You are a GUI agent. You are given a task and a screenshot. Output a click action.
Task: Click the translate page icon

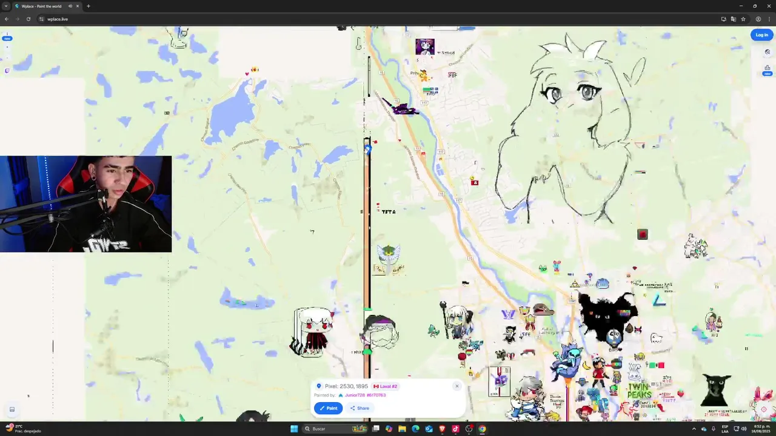(x=733, y=19)
